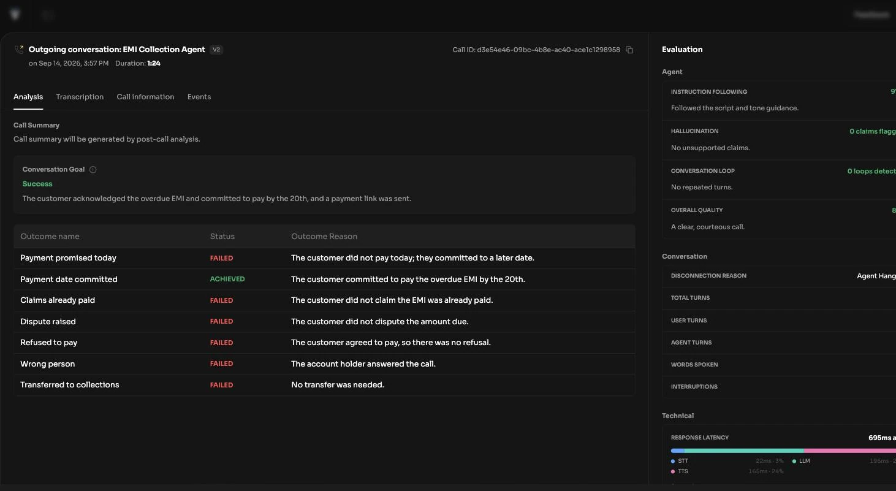
Task: Click the Conversation Loop evaluation label
Action: click(703, 171)
